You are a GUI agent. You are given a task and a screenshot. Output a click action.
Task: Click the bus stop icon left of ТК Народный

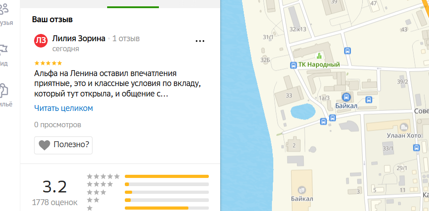tap(293, 65)
